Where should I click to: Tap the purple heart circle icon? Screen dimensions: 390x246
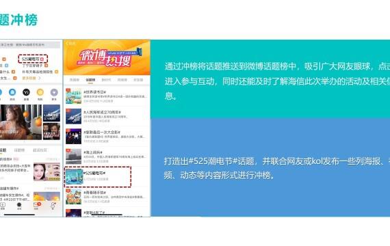[x=54, y=92]
